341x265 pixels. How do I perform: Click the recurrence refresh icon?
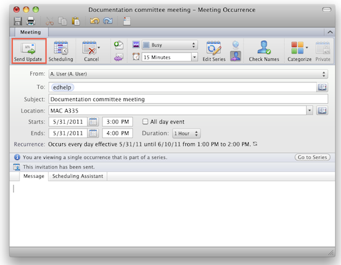[x=255, y=144]
